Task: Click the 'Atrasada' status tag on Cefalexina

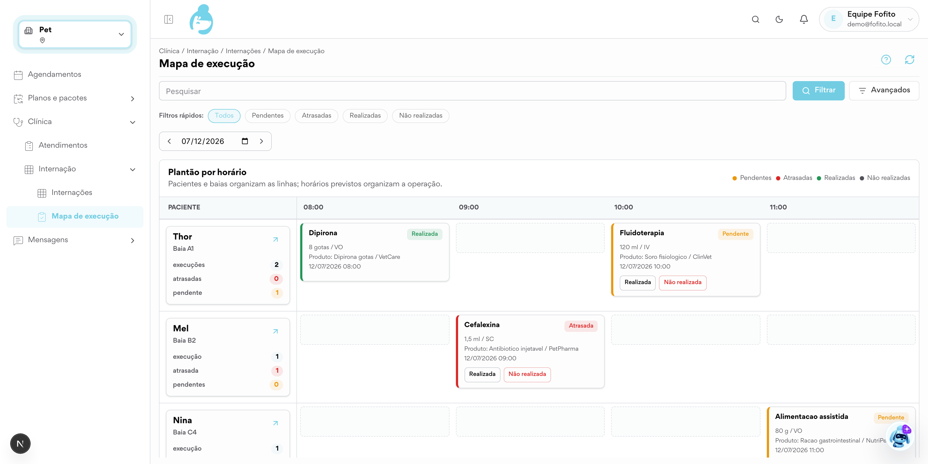Action: pos(581,326)
